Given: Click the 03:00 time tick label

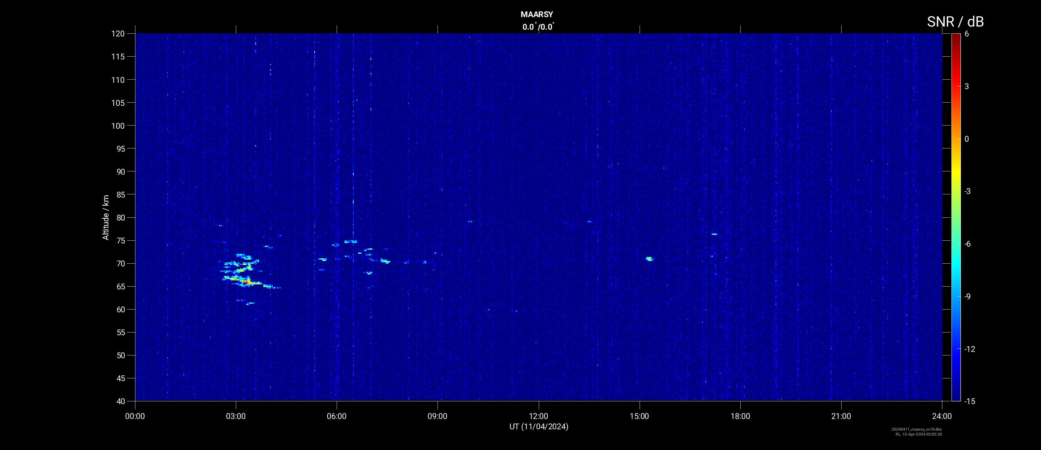Looking at the screenshot, I should pyautogui.click(x=236, y=416).
